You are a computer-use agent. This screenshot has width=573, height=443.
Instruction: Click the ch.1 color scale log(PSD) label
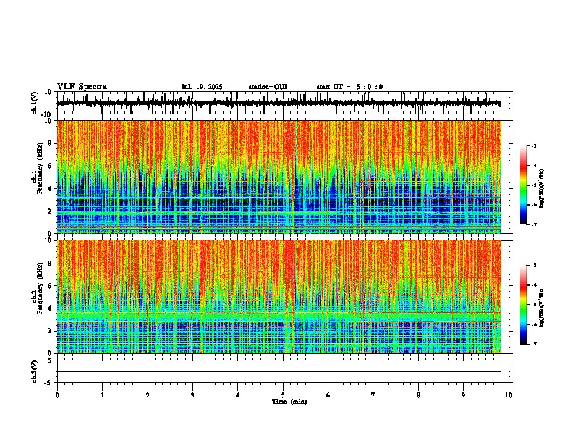pyautogui.click(x=542, y=189)
